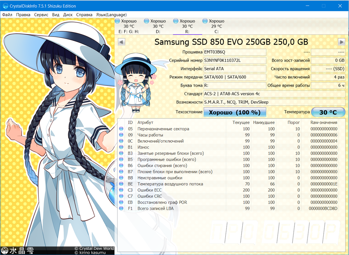Click status orb for attribute EB
The width and height of the screenshot is (349, 255).
pos(121,202)
